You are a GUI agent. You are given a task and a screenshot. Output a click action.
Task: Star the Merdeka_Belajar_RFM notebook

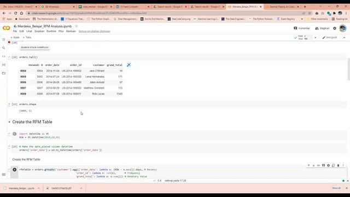tap(77, 26)
